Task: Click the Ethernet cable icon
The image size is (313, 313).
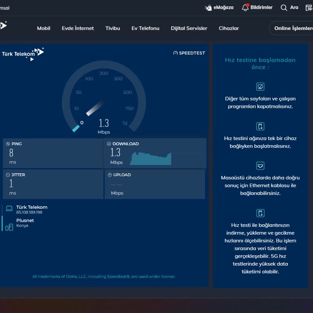Action: 260,165
